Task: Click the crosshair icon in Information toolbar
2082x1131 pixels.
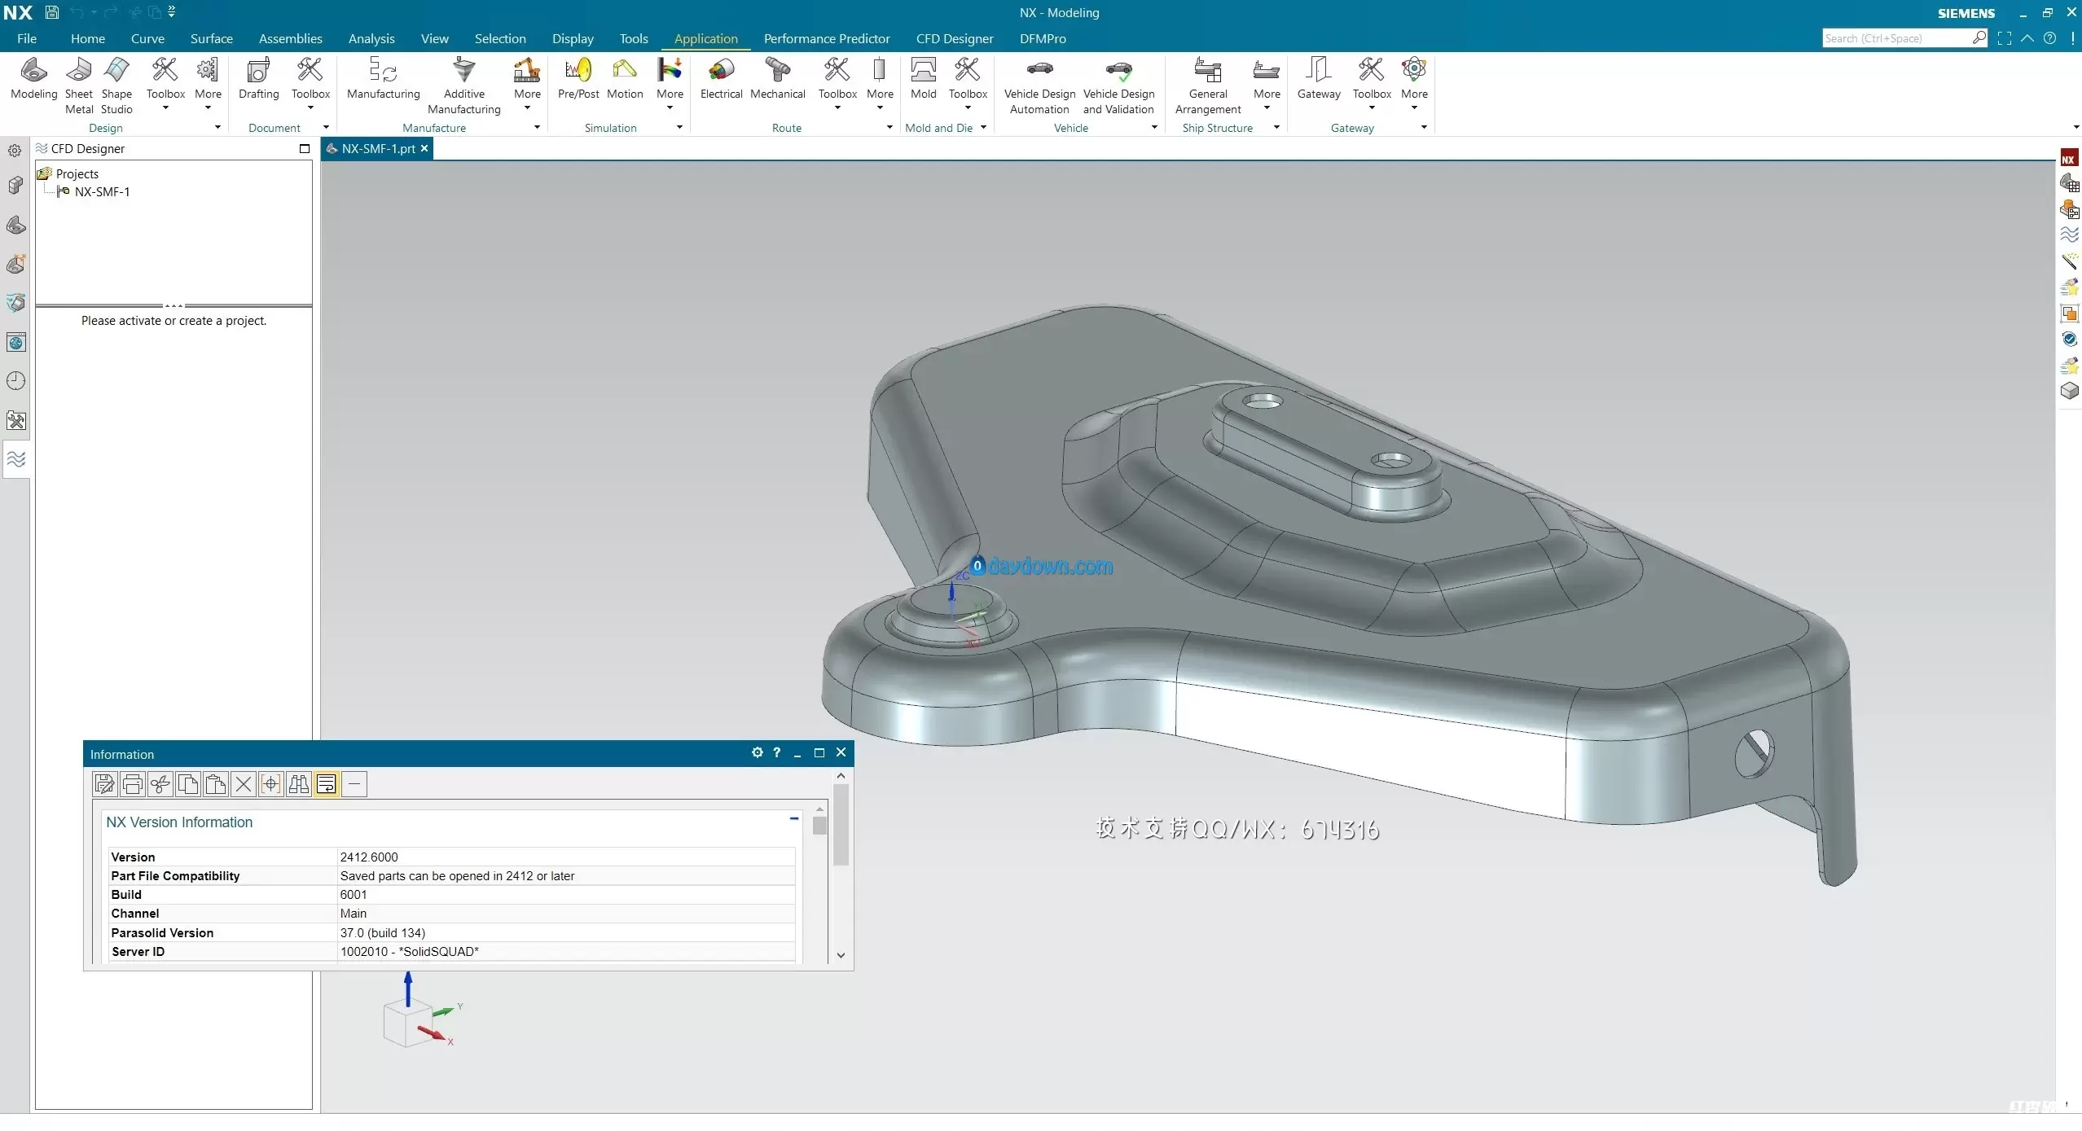Action: 270,784
